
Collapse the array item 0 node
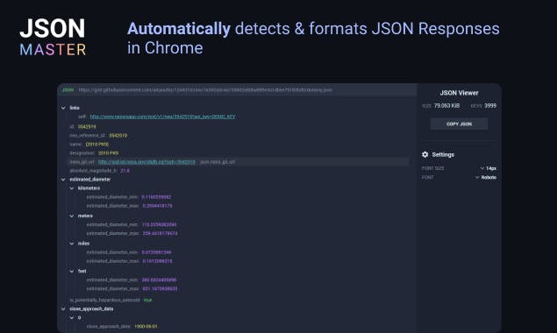72,318
